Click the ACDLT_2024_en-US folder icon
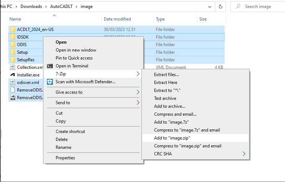Image resolution: width=285 pixels, height=182 pixels. (13, 29)
